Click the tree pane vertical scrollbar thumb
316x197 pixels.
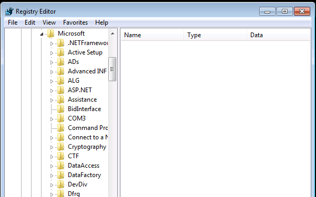coord(112,69)
